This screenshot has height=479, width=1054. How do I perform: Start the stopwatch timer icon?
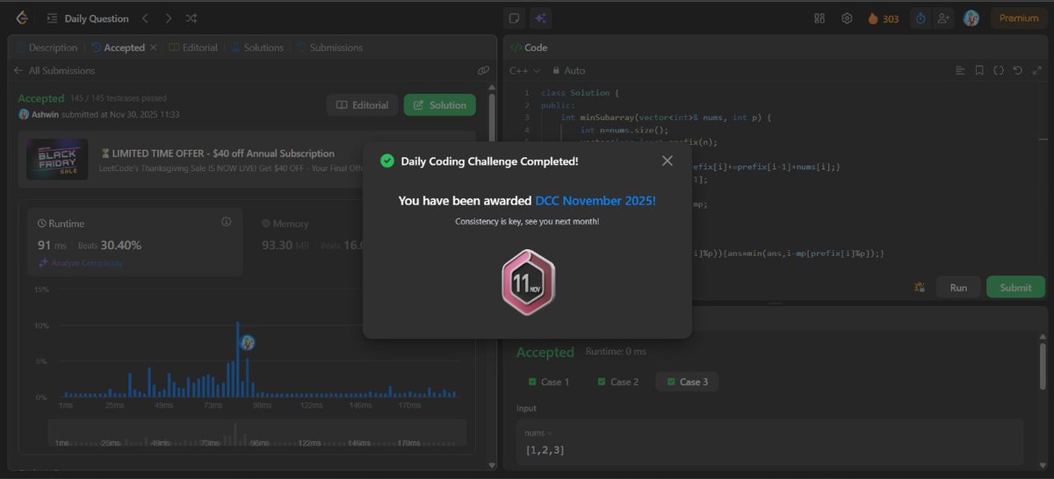click(920, 18)
